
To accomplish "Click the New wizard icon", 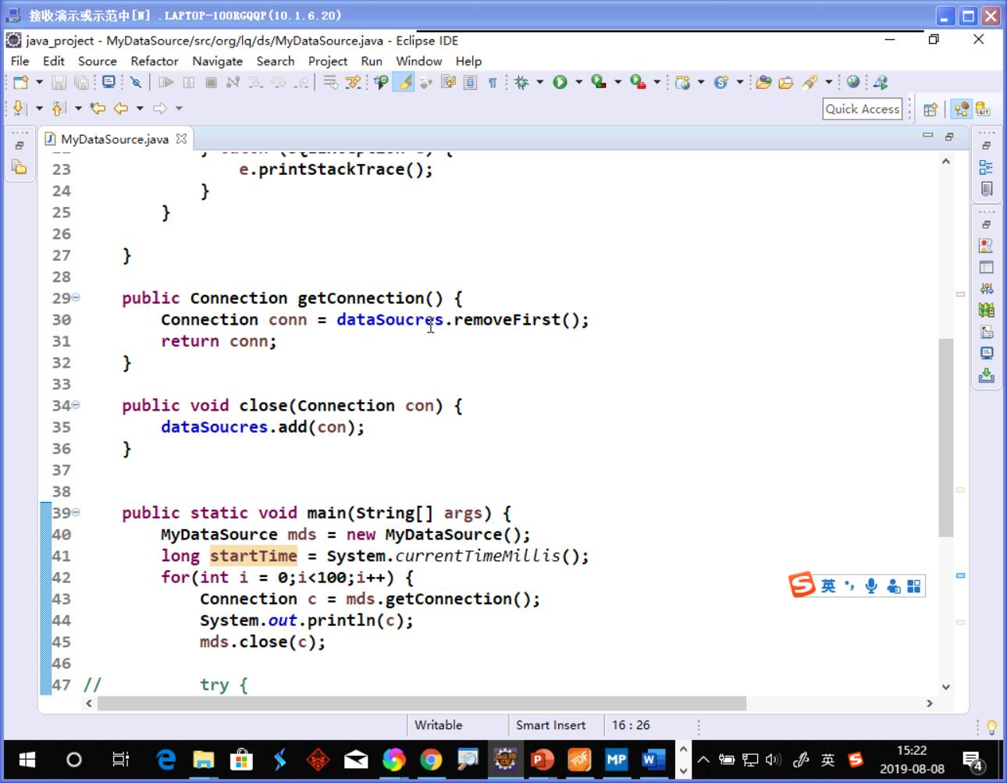I will pyautogui.click(x=21, y=82).
